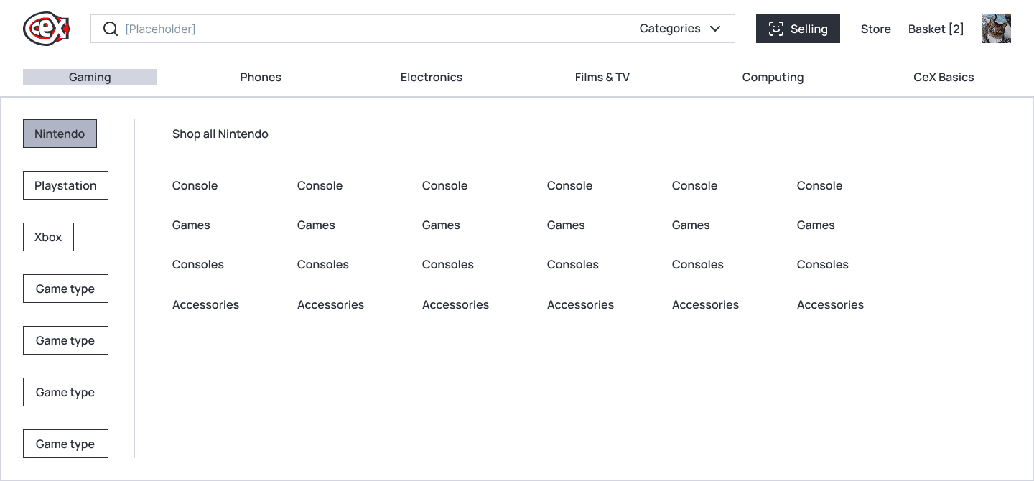Click the Categories chevron arrow
The width and height of the screenshot is (1034, 481).
(715, 29)
